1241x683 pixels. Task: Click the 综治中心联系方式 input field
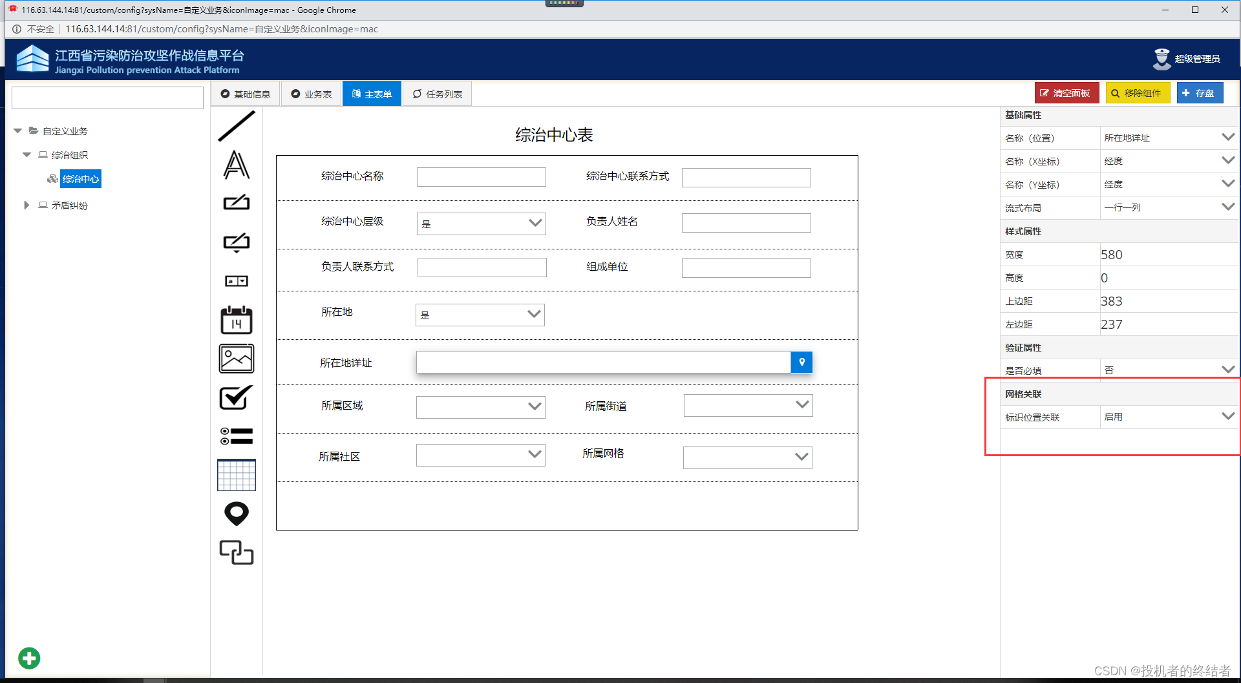(746, 178)
